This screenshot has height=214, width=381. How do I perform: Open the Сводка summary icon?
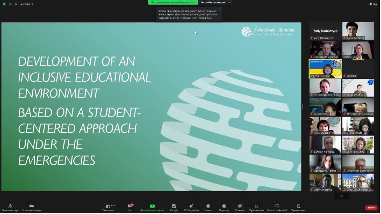click(x=174, y=207)
